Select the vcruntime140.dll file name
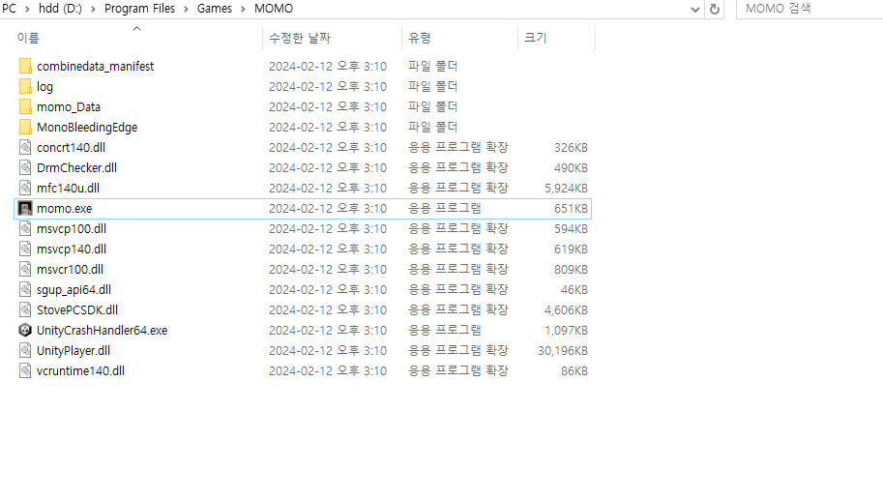This screenshot has width=883, height=499. pos(80,370)
